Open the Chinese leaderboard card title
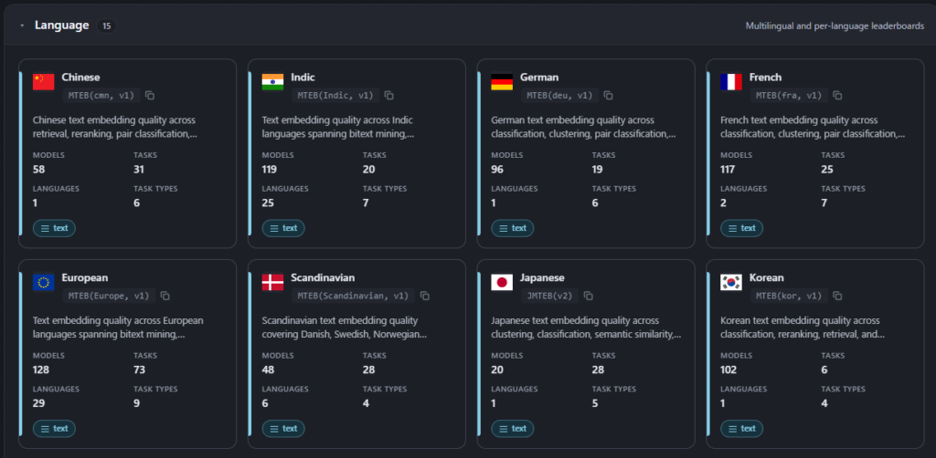Viewport: 936px width, 458px height. (80, 78)
